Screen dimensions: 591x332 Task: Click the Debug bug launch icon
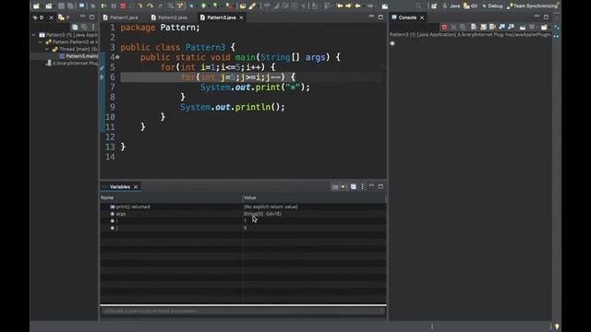(x=191, y=6)
